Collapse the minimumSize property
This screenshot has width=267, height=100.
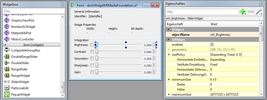click(x=169, y=79)
